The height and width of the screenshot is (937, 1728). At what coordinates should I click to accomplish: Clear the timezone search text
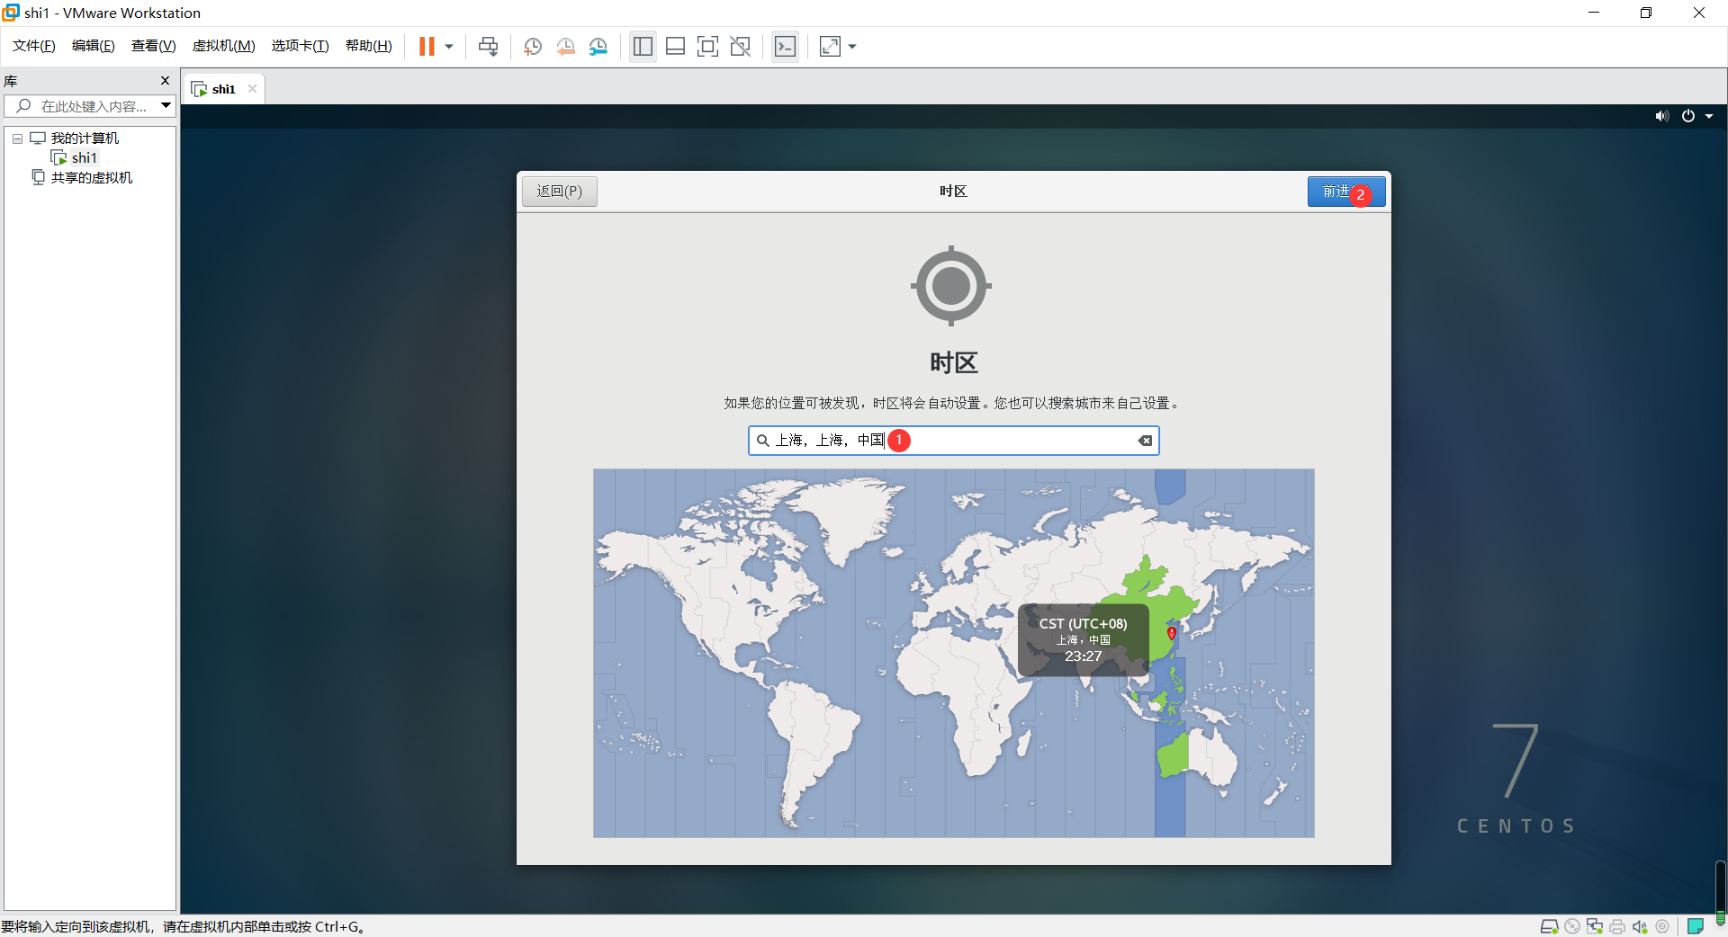(x=1145, y=441)
